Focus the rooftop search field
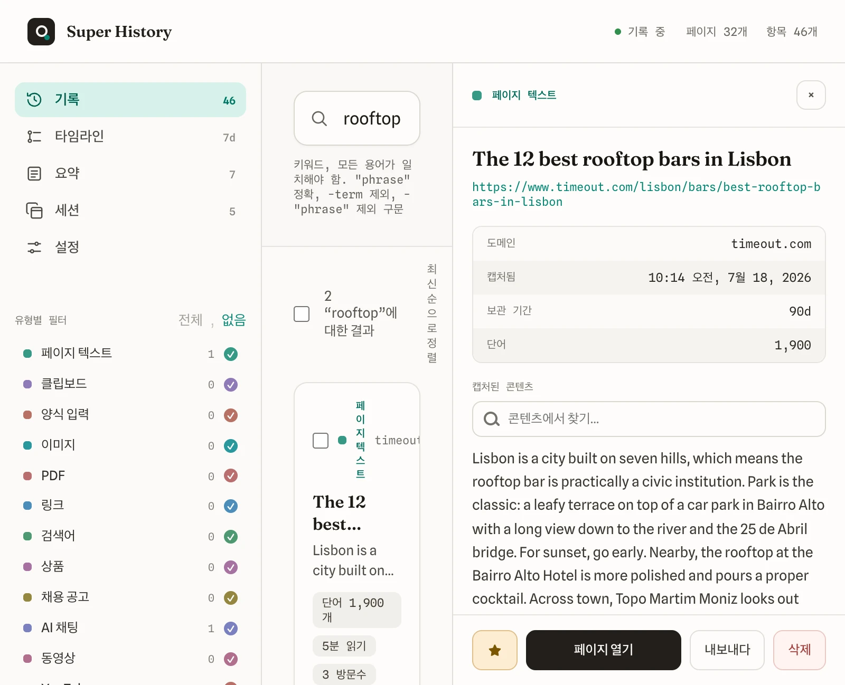The image size is (845, 685). coord(357,118)
